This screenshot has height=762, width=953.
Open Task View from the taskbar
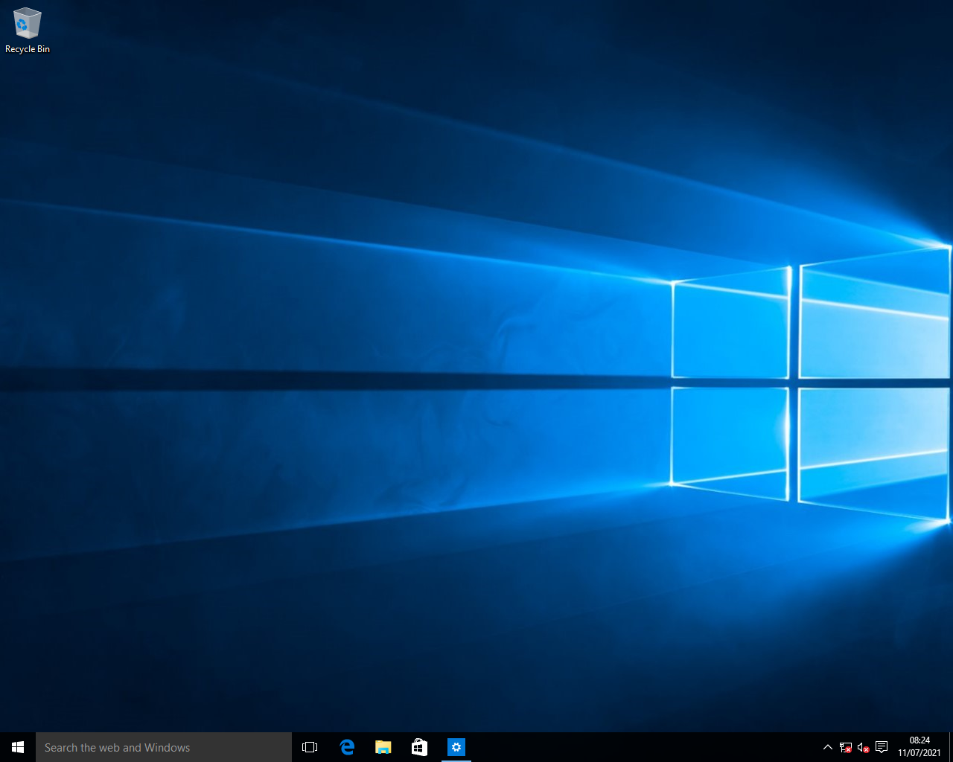310,747
